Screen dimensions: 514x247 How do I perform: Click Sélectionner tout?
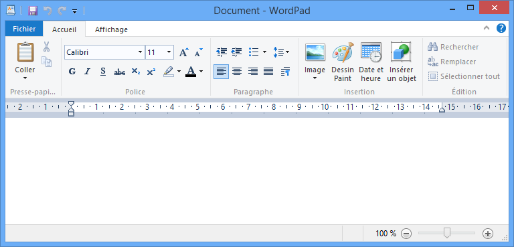click(464, 76)
